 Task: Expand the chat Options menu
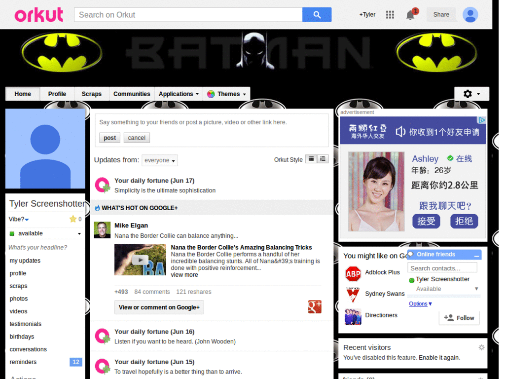tap(420, 303)
